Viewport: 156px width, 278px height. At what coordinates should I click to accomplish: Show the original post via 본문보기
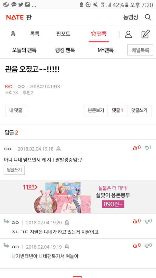coord(96,110)
